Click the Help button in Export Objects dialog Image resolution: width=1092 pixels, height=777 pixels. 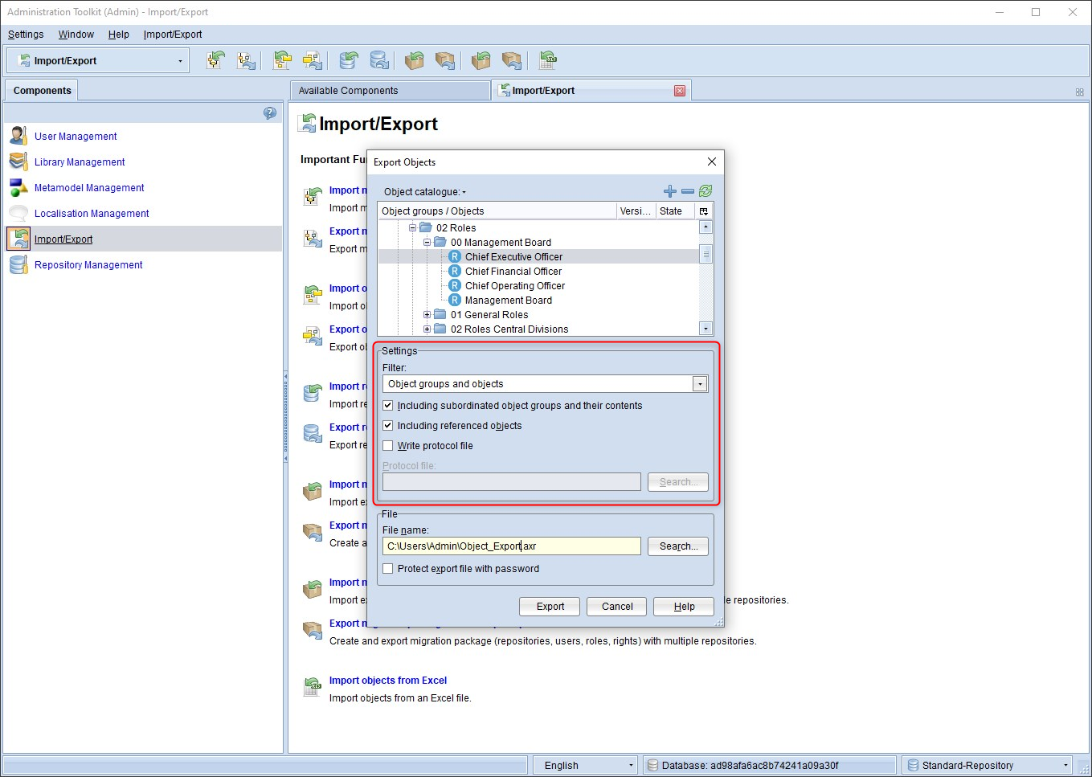[x=684, y=607]
